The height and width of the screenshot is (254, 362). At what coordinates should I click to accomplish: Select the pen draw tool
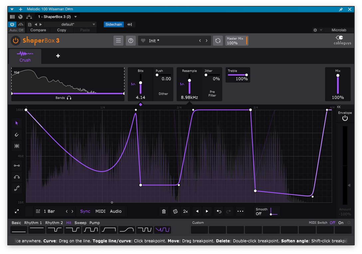tap(17, 134)
